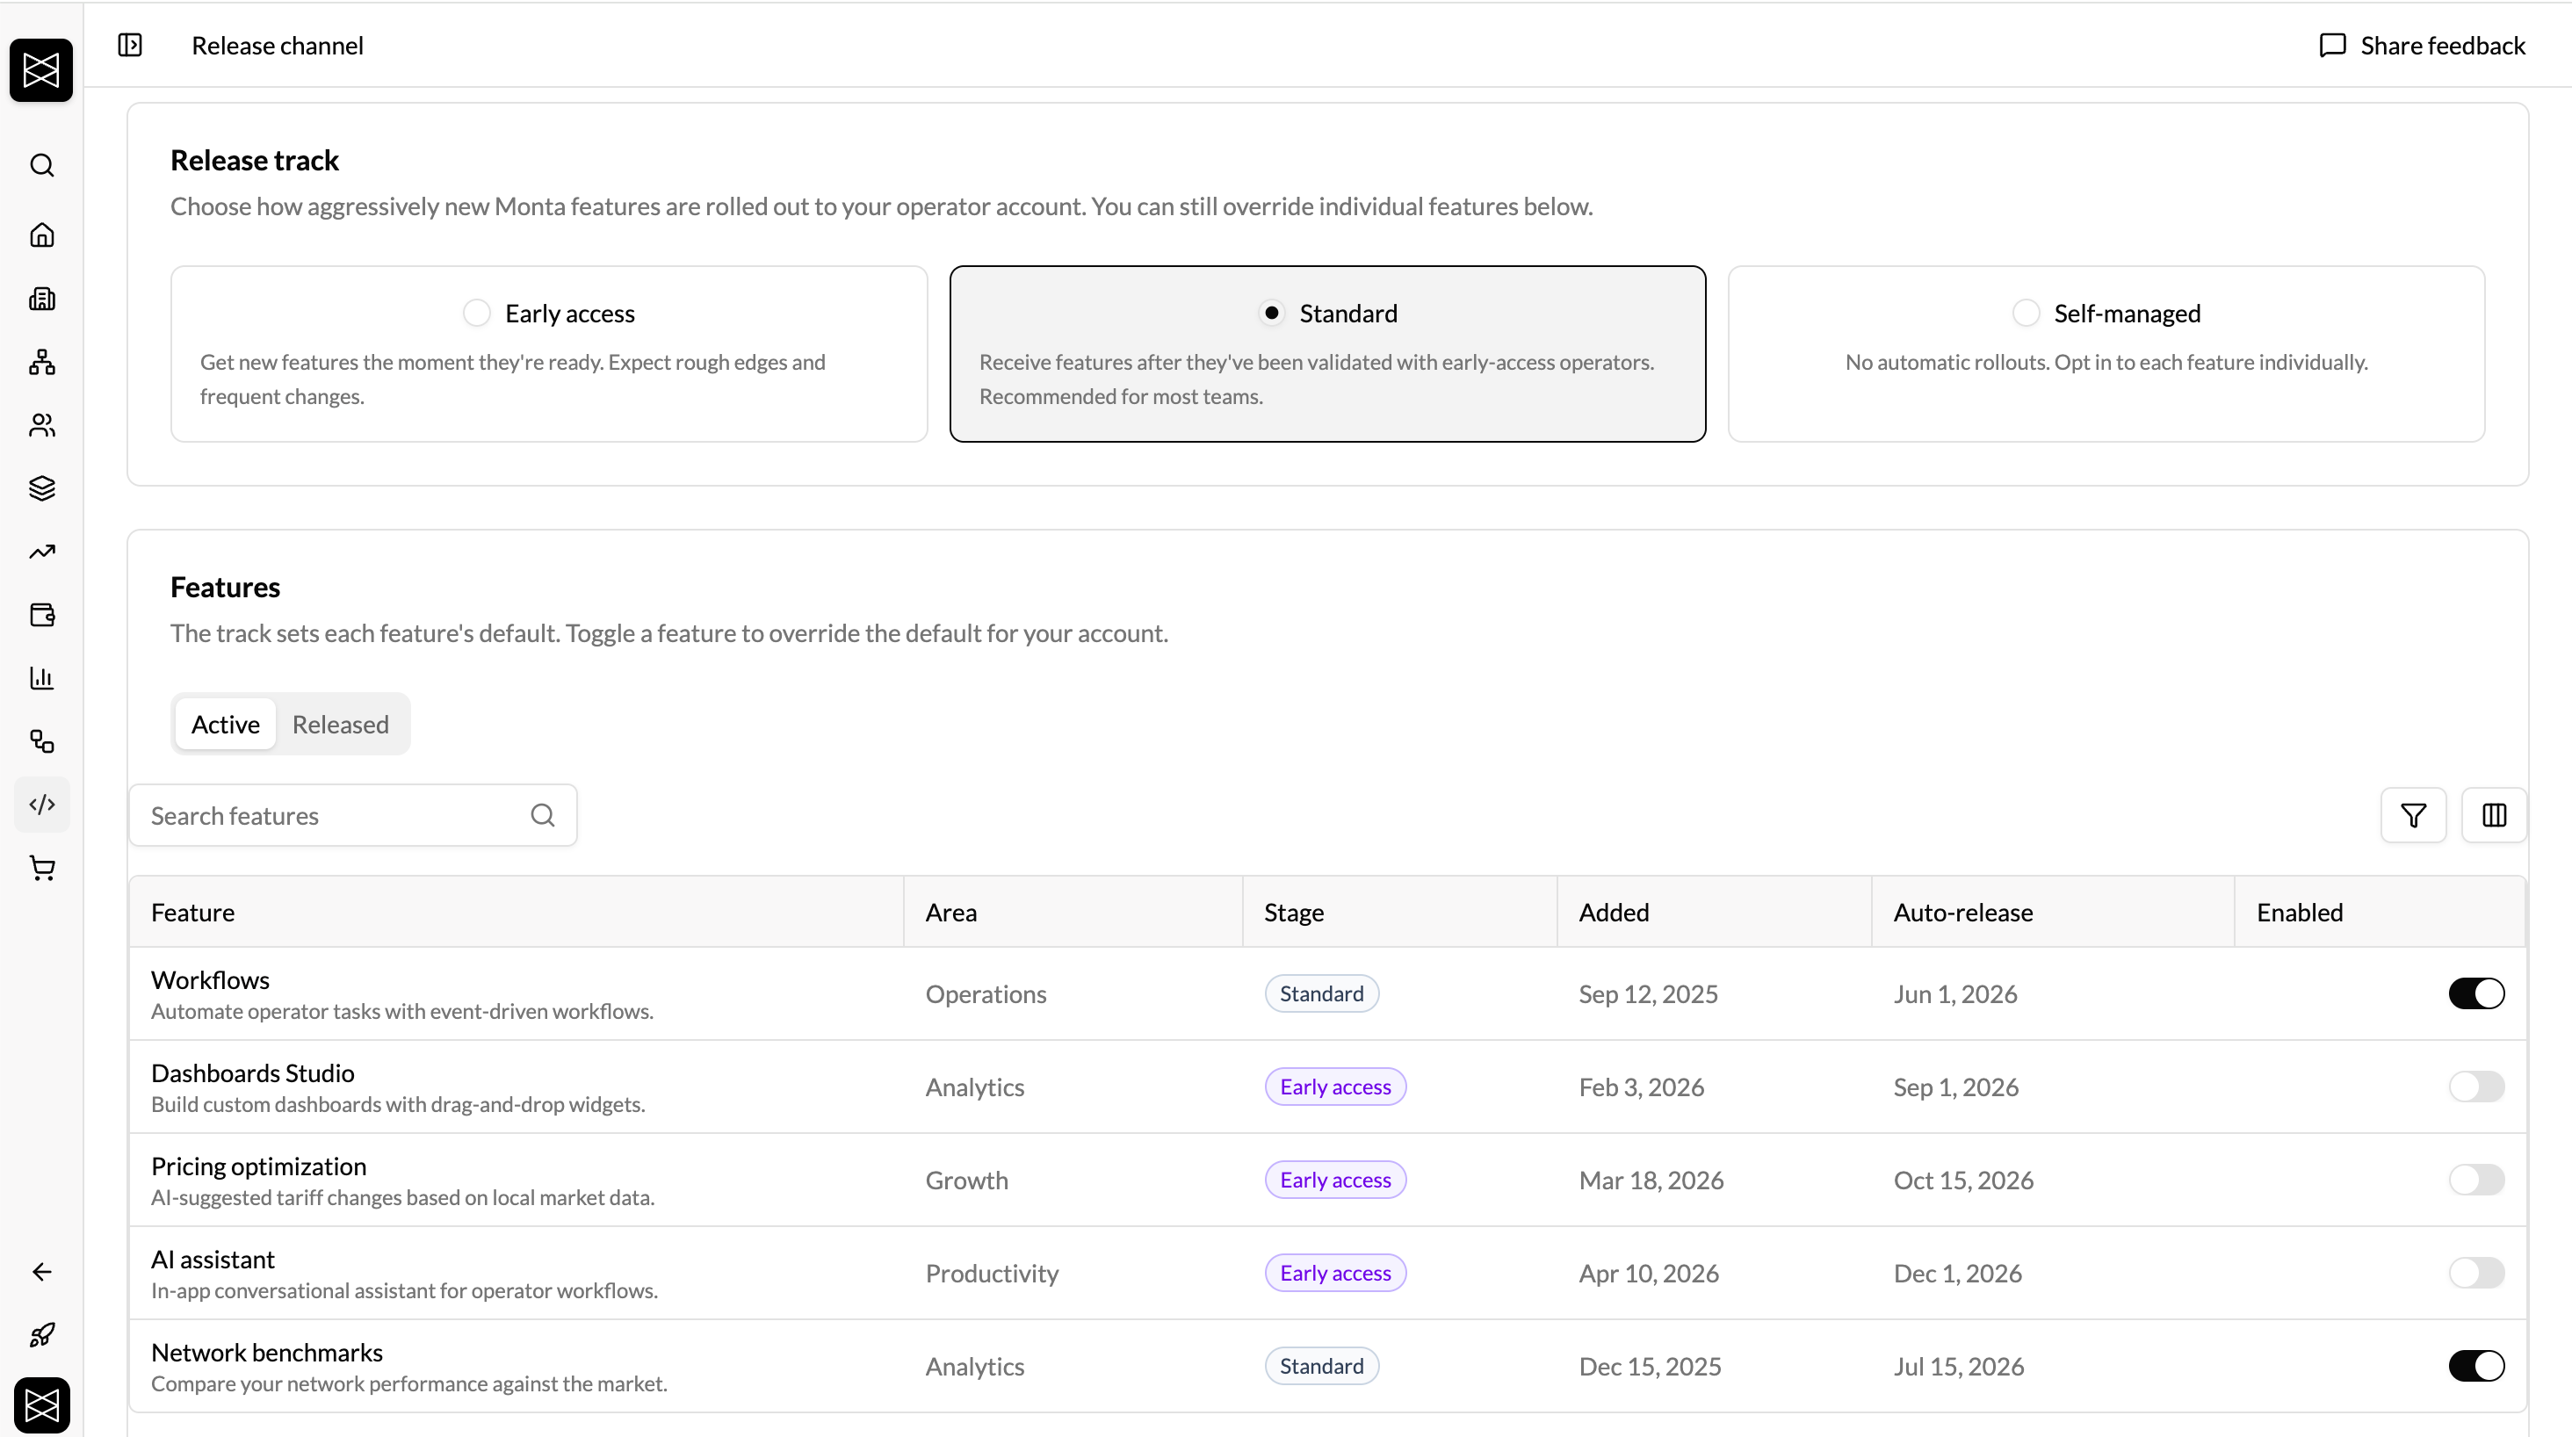Screen dimensions: 2572x1437
Task: Enable the Dashboards Studio feature toggle
Action: (x=2476, y=1087)
